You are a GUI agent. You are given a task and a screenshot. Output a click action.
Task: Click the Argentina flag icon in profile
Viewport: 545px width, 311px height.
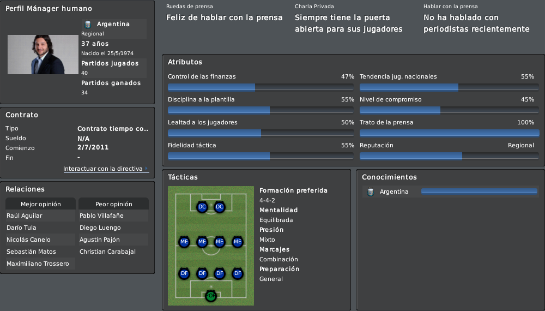tap(88, 24)
